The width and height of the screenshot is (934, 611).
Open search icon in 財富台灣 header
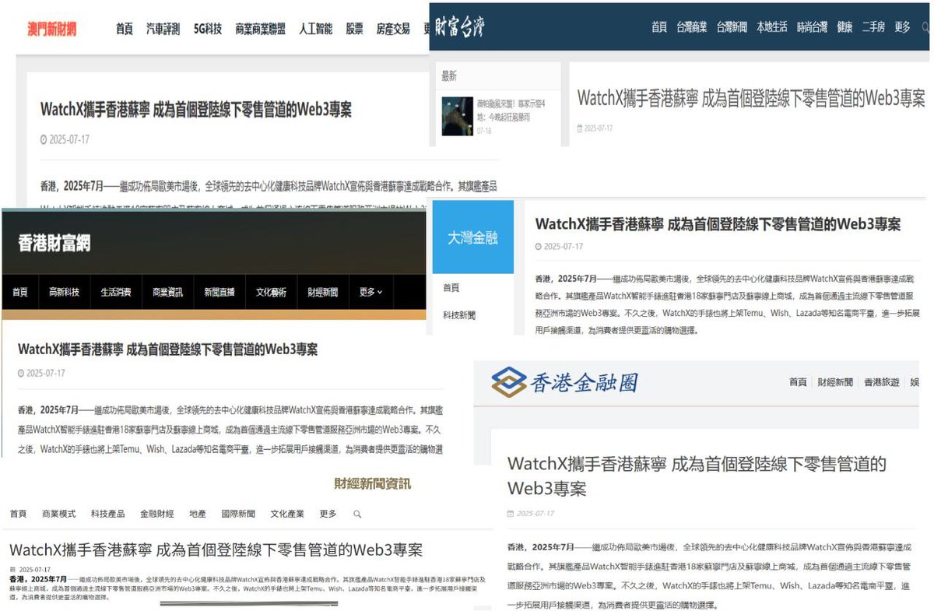coord(925,26)
